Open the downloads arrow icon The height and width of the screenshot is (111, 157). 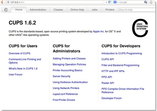click(x=151, y=2)
